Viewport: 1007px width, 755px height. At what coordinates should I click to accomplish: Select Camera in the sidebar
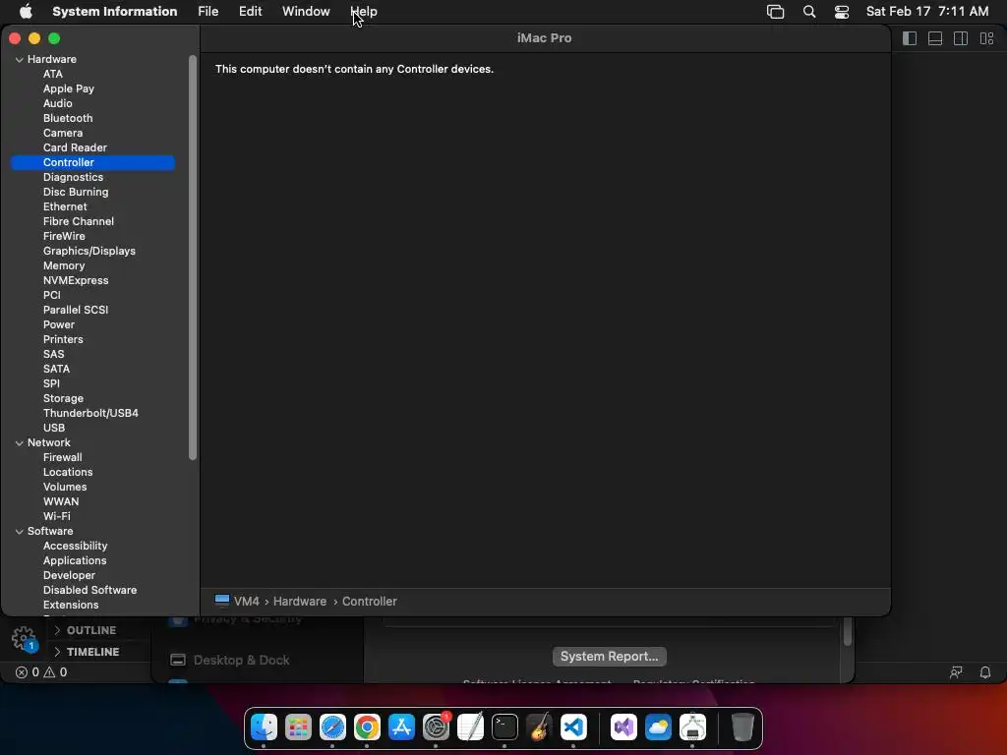[x=63, y=133]
